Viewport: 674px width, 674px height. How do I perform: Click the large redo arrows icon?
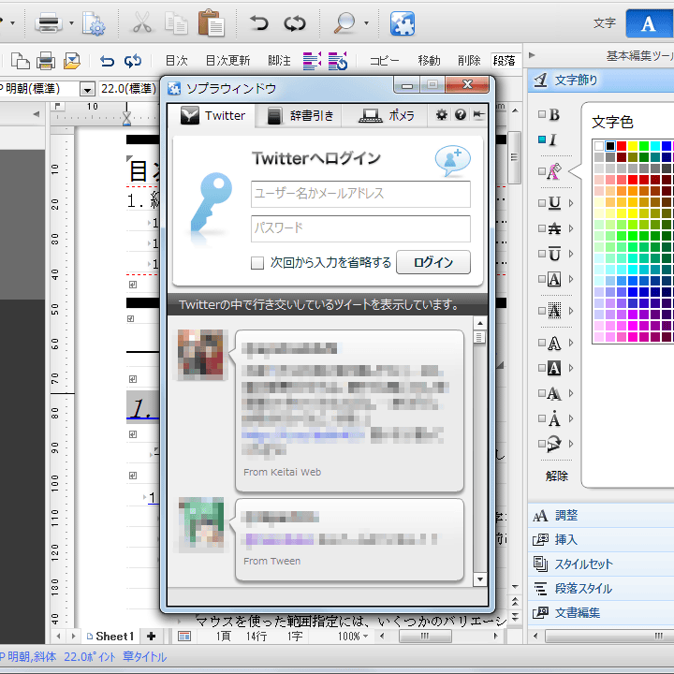point(295,22)
